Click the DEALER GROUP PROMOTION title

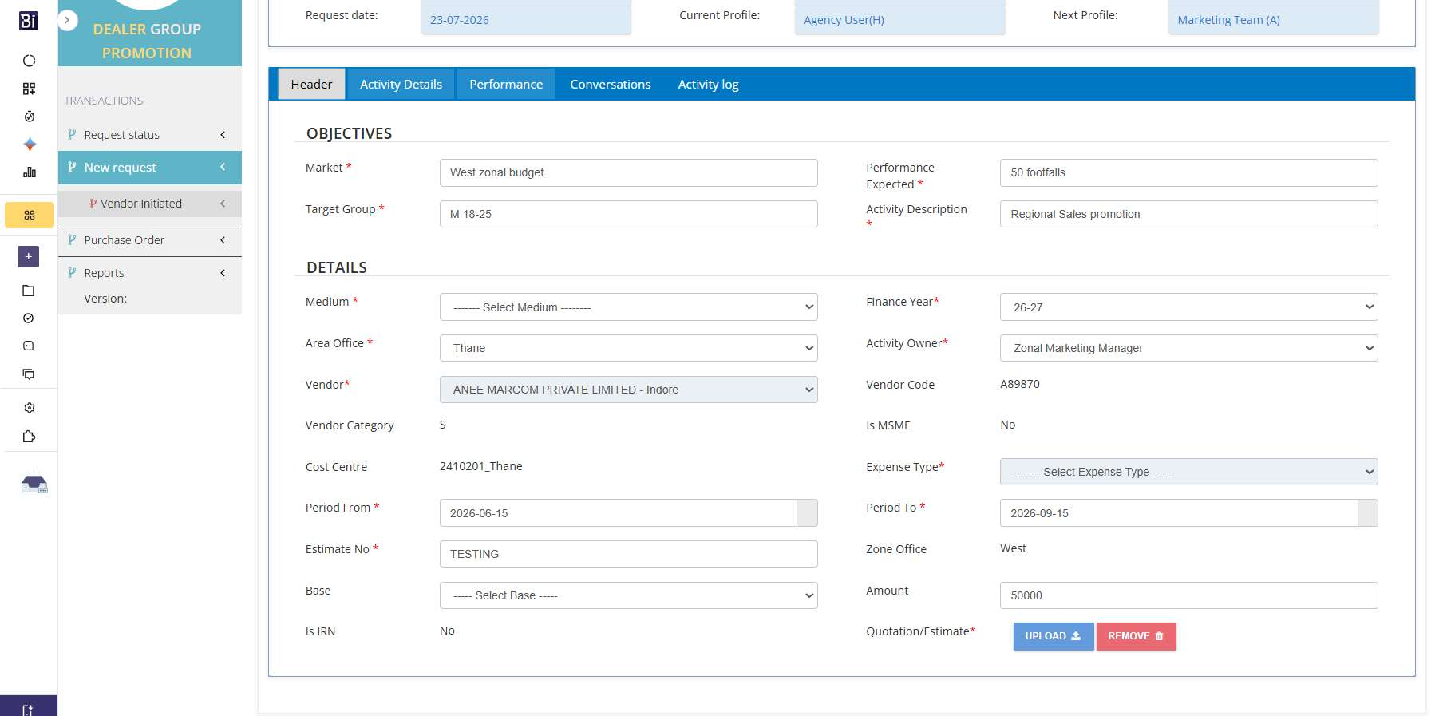point(147,41)
